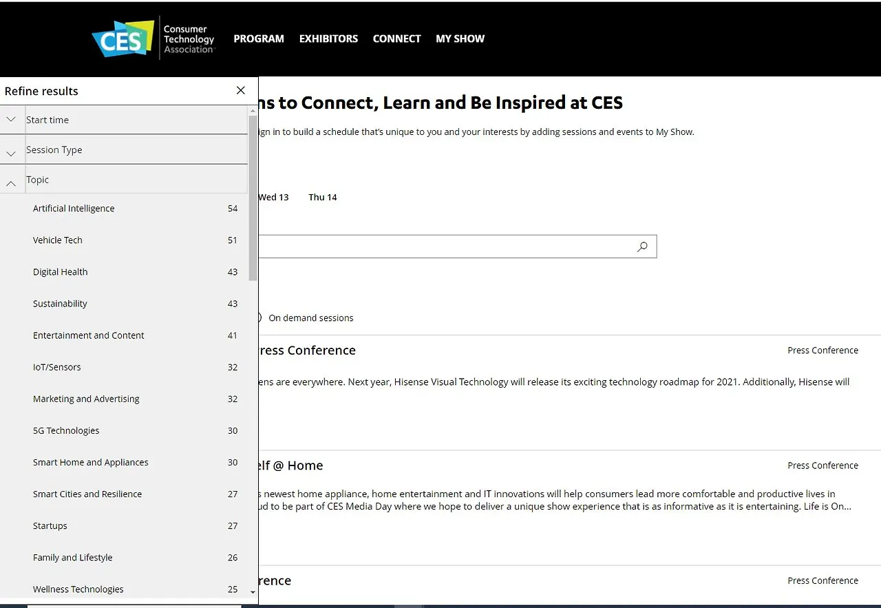Filter by Sustainability topic
The height and width of the screenshot is (608, 881).
[x=124, y=304]
